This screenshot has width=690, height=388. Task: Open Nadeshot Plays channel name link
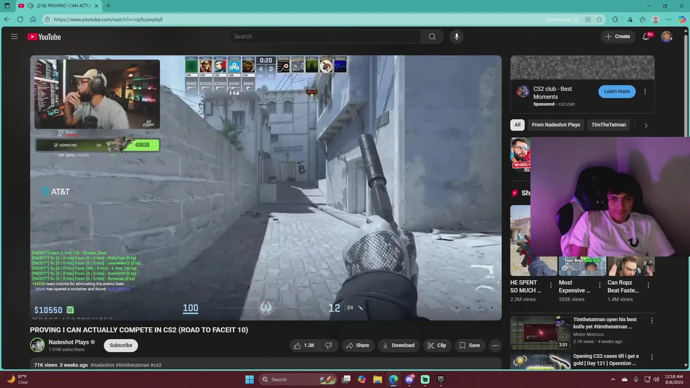tap(68, 342)
